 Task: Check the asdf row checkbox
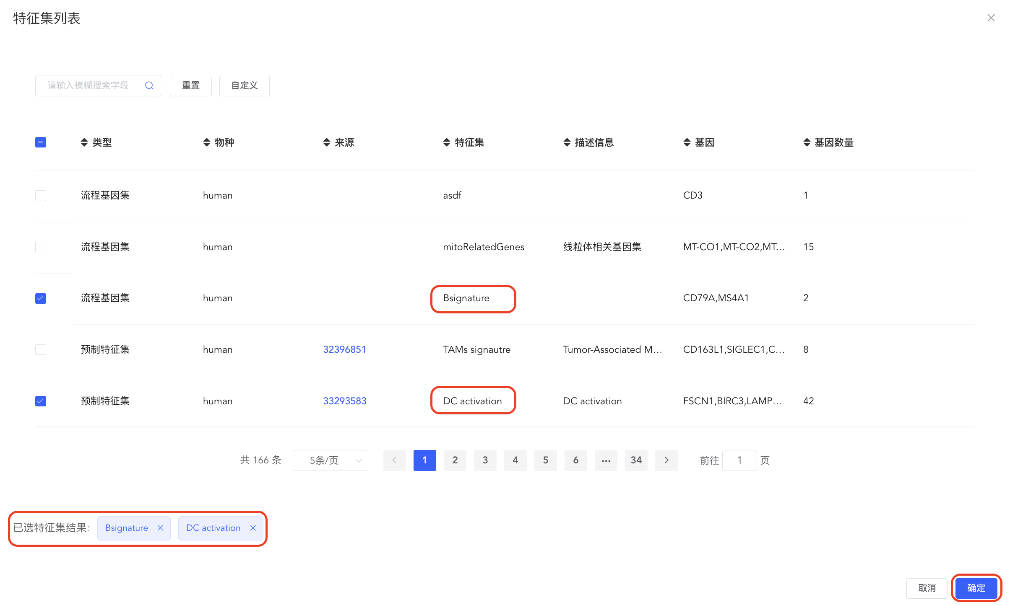(41, 196)
